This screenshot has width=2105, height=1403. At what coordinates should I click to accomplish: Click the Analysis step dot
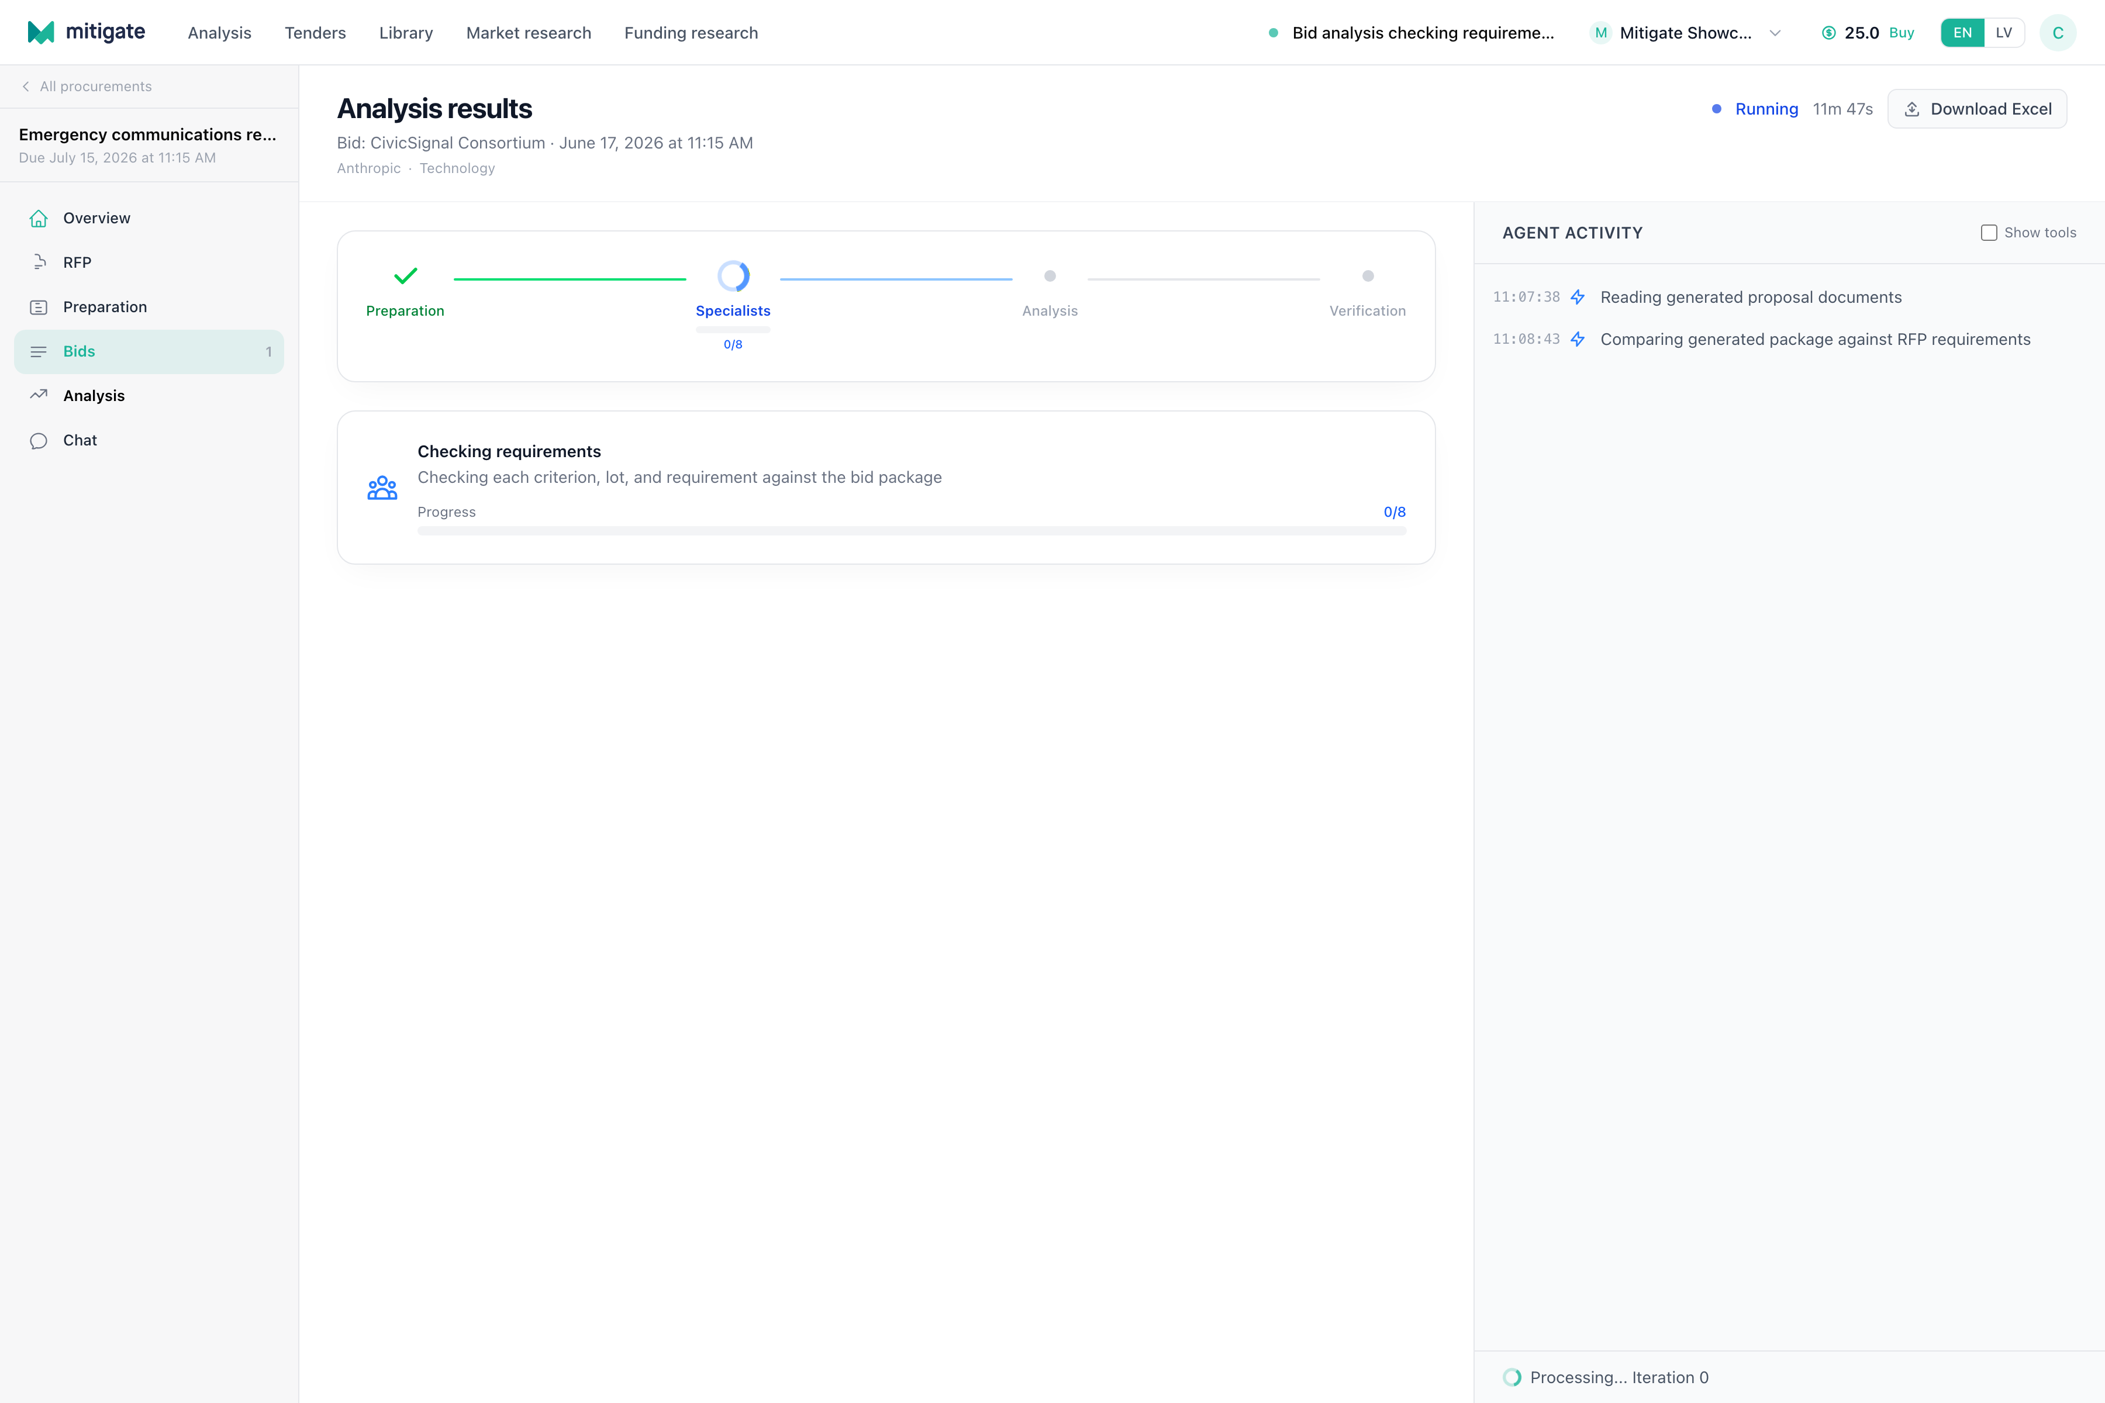1050,275
